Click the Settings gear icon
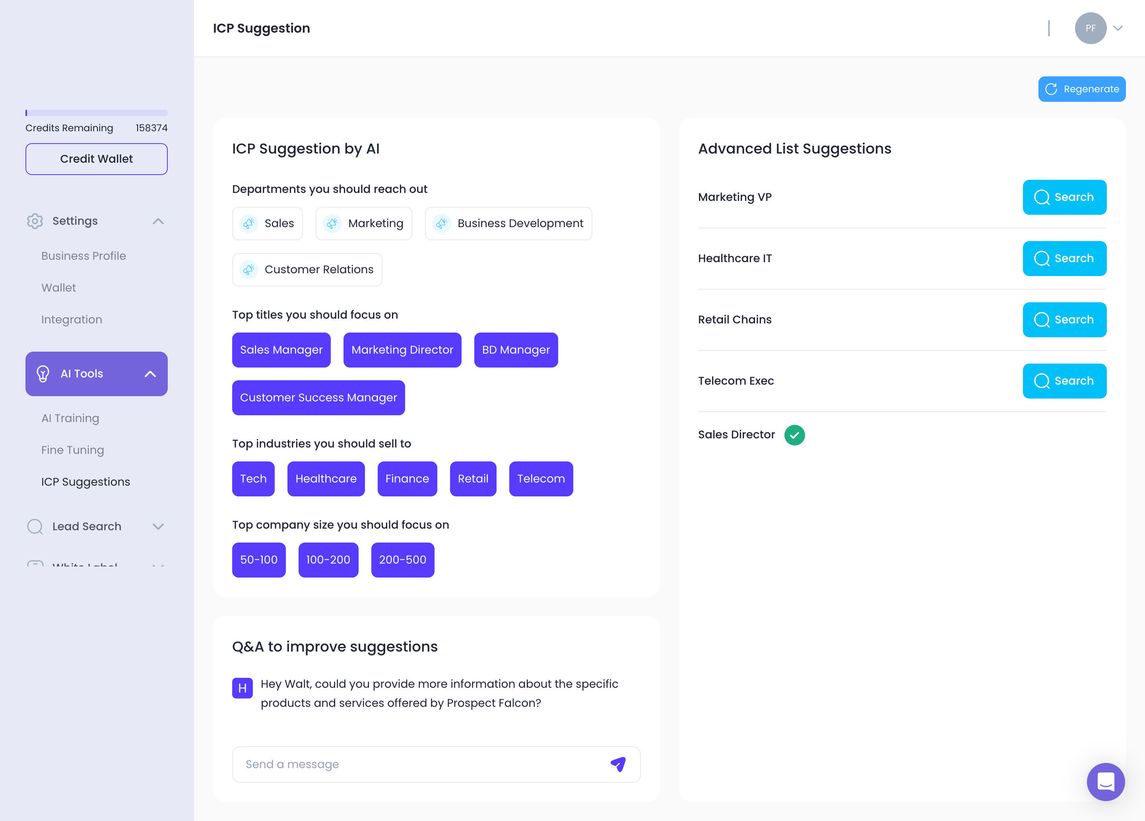 [35, 221]
